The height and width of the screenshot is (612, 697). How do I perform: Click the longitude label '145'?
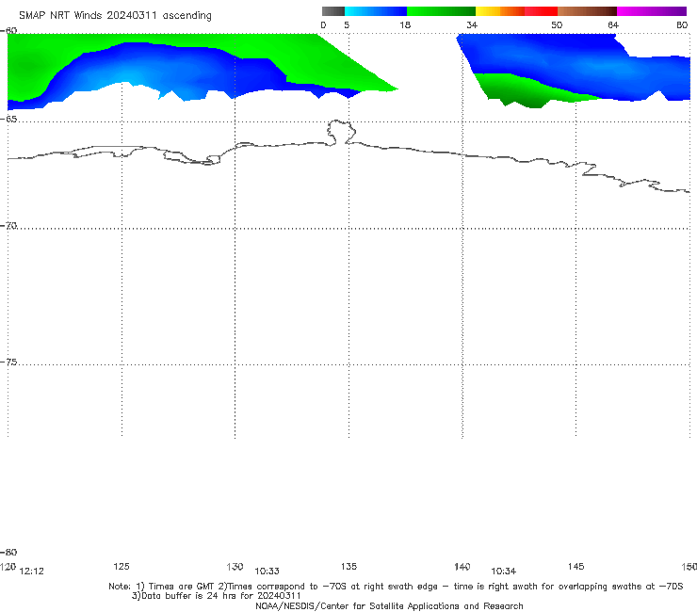coord(576,566)
